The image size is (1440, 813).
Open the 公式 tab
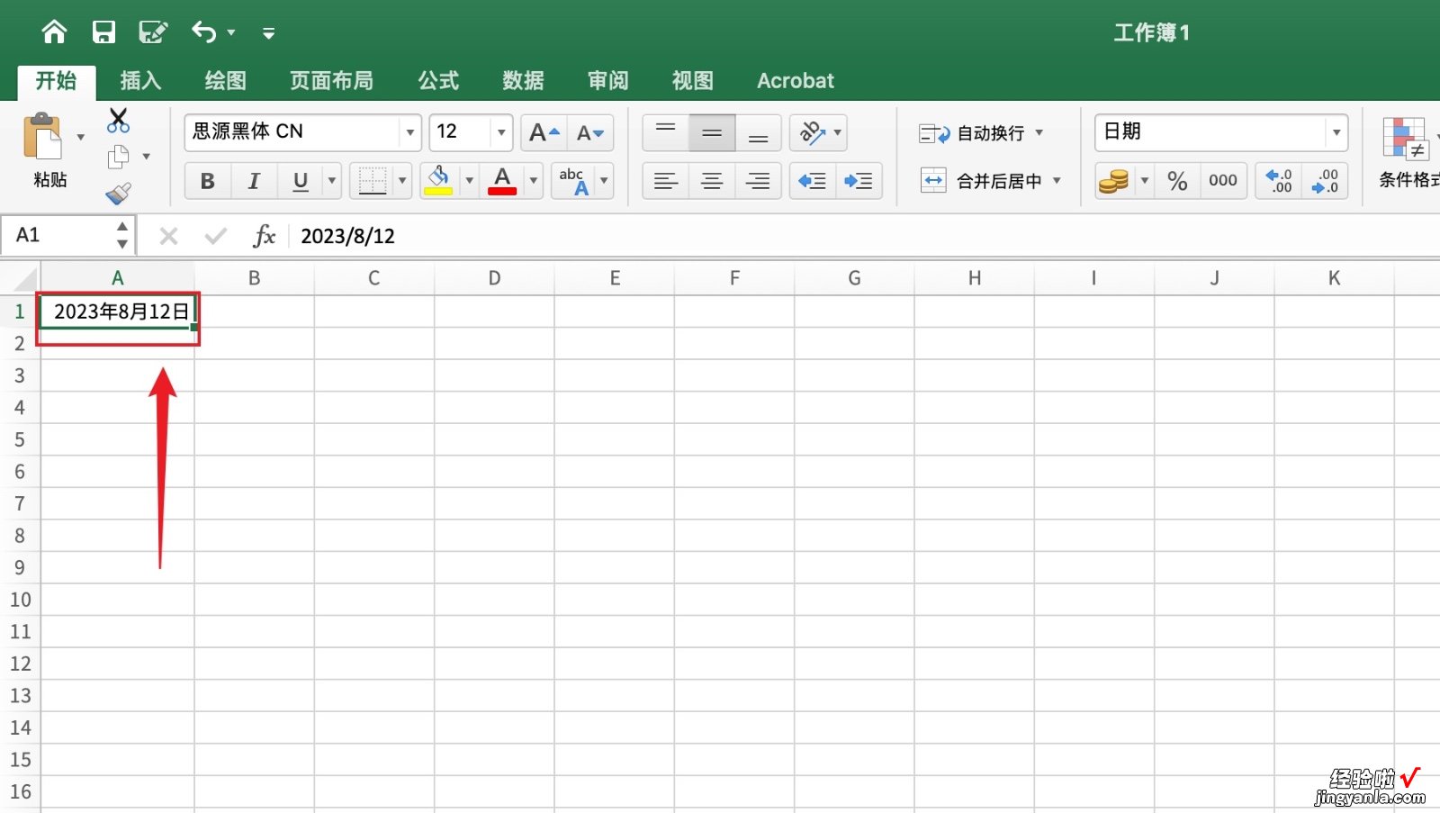tap(438, 81)
